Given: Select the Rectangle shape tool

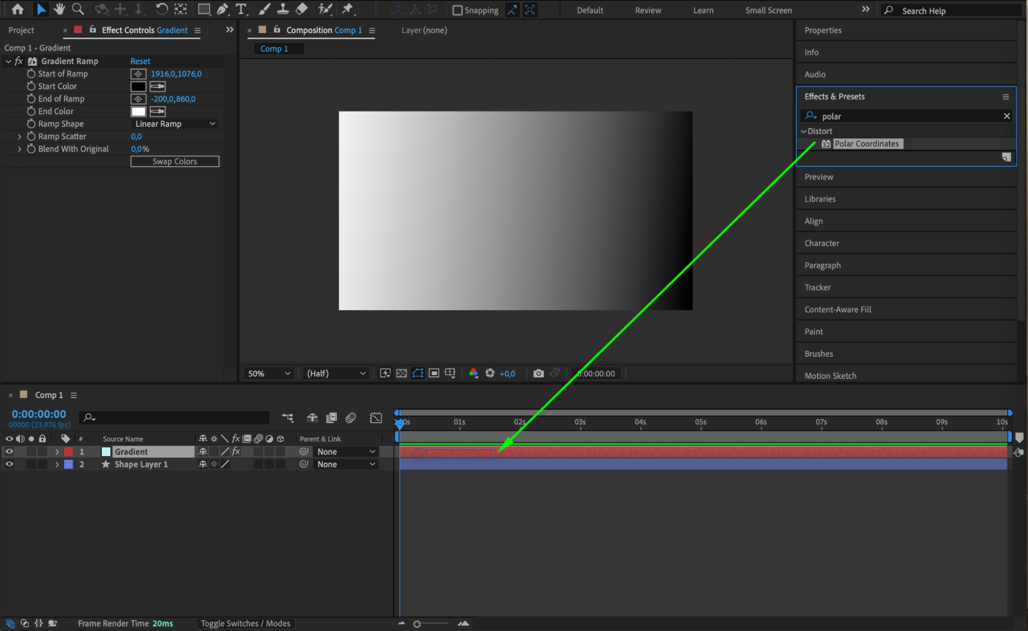Looking at the screenshot, I should pyautogui.click(x=204, y=9).
